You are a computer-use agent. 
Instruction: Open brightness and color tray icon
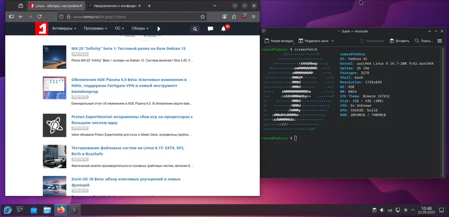405,210
